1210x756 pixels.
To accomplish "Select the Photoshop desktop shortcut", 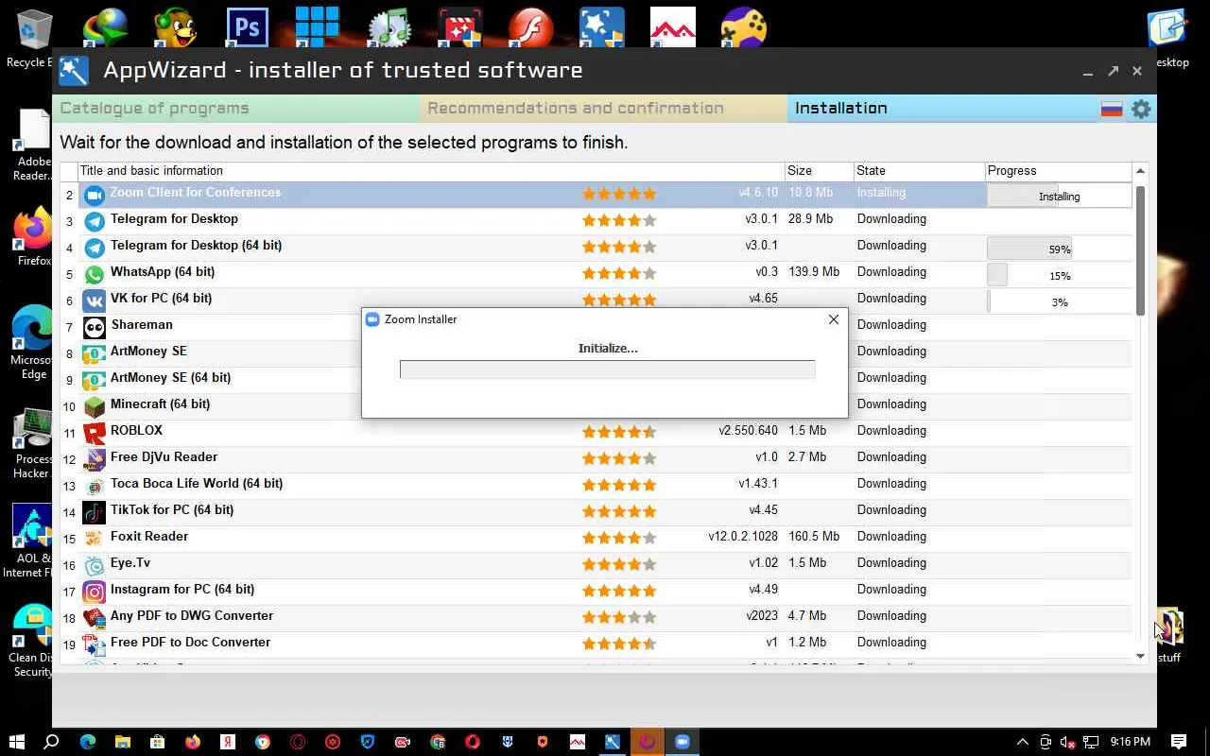I will tap(247, 28).
